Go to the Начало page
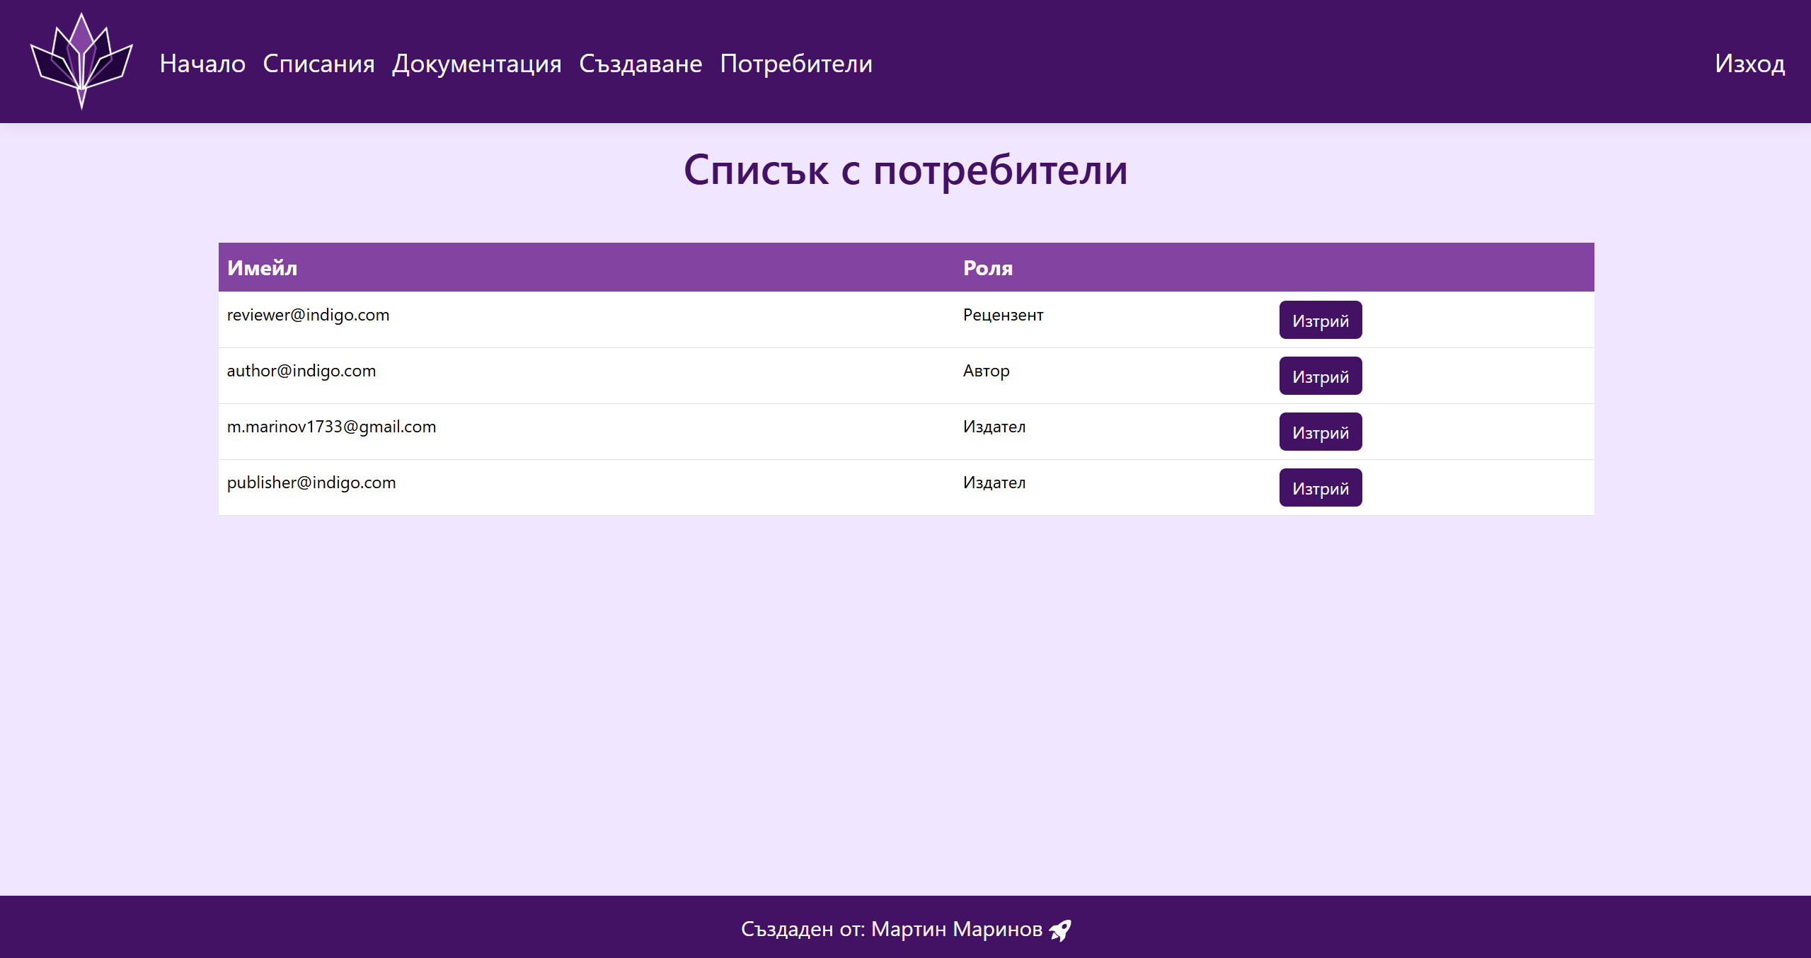 point(202,64)
